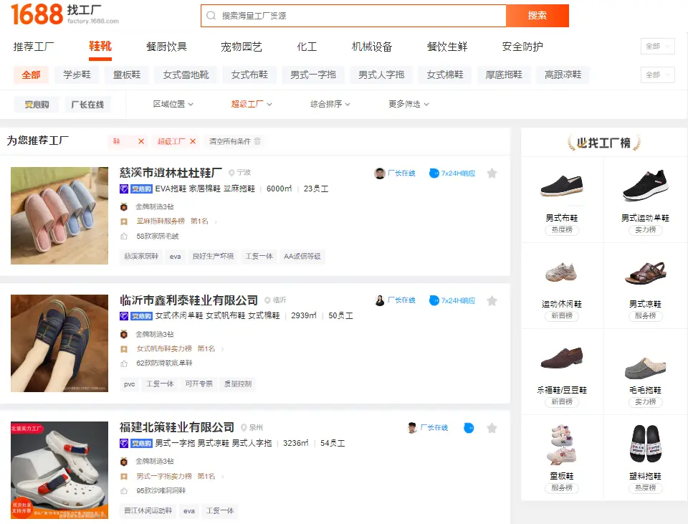Open 男式凉鞋 ranking image

point(645,272)
